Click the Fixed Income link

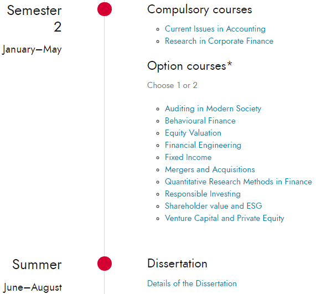pos(188,157)
